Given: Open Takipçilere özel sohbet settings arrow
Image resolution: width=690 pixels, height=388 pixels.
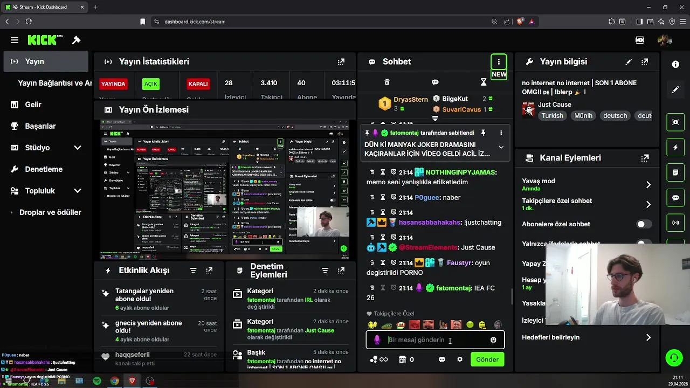Looking at the screenshot, I should tap(648, 205).
